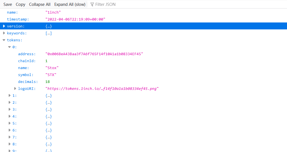Collapse token item 0

point(9,47)
